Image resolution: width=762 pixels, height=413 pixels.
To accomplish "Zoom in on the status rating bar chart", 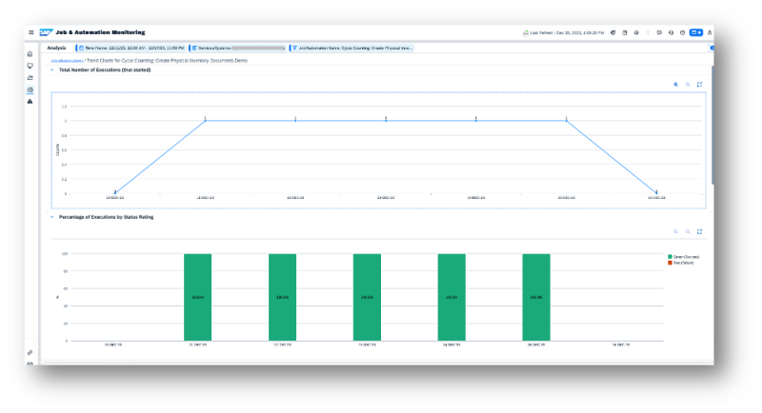I will click(675, 231).
